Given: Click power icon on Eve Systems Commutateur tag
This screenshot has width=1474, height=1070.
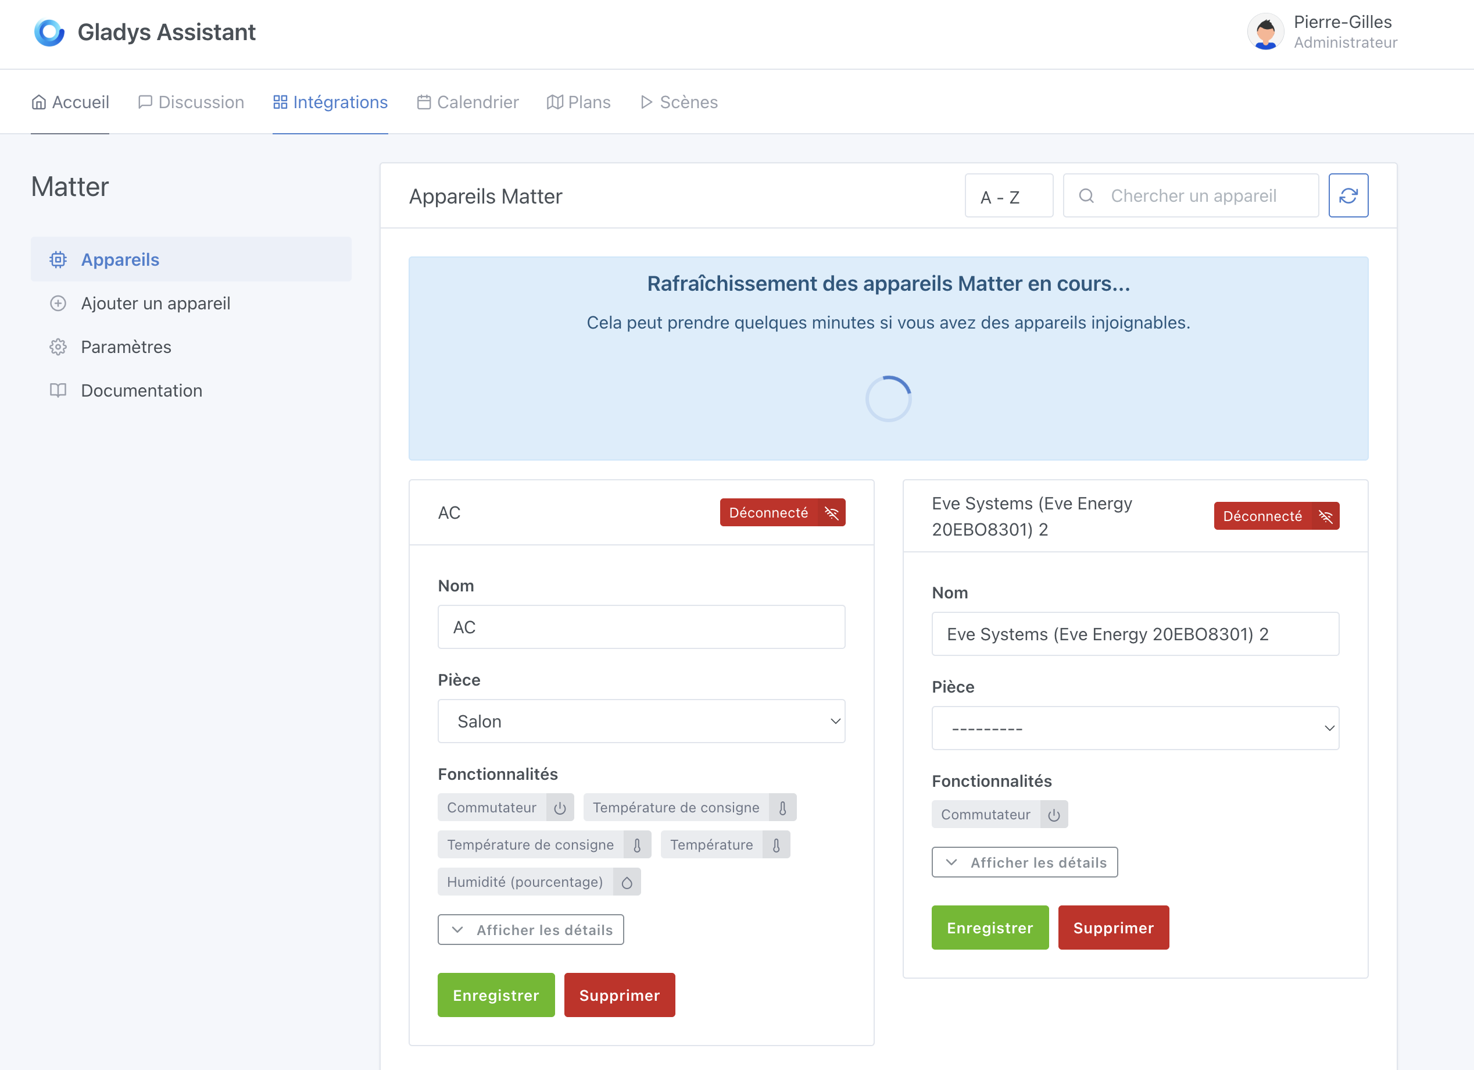Looking at the screenshot, I should [1054, 815].
